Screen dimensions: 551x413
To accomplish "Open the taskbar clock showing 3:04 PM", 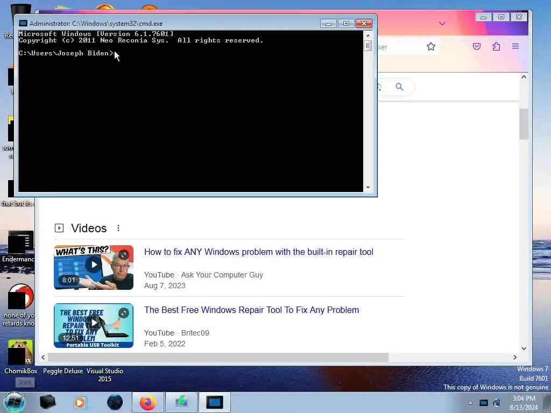I will 524,403.
